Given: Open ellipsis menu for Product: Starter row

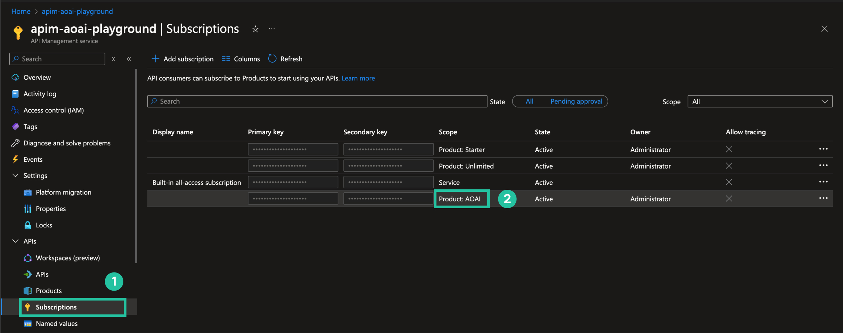Looking at the screenshot, I should (823, 149).
